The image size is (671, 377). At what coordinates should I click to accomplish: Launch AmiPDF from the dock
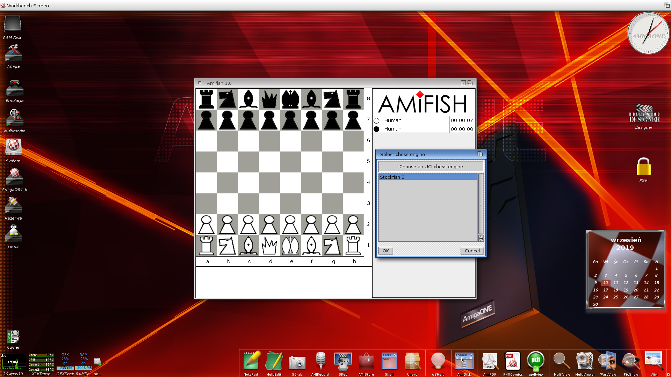point(490,364)
